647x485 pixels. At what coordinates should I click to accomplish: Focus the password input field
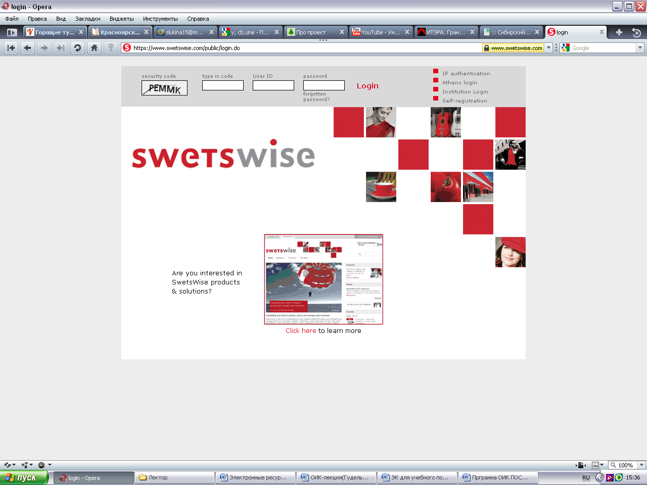point(324,85)
